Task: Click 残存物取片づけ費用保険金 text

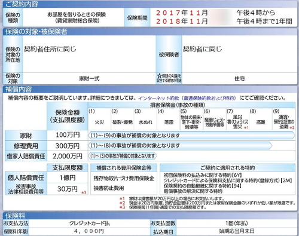Action: (124, 179)
